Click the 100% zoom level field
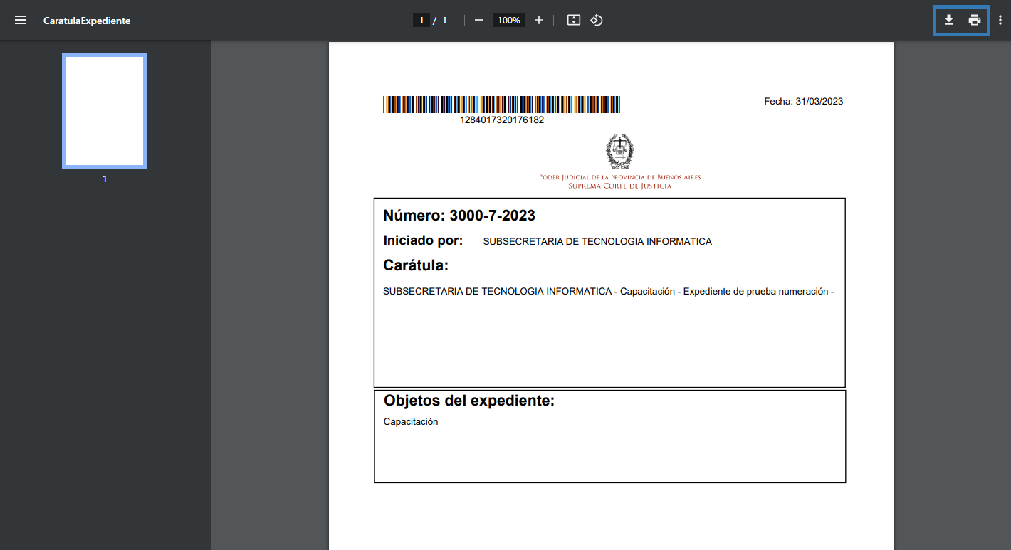 (x=509, y=21)
